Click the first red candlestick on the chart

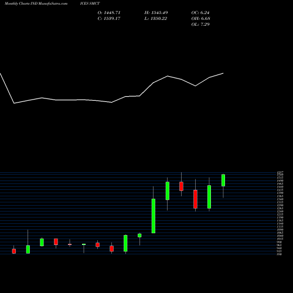[x=14, y=251]
